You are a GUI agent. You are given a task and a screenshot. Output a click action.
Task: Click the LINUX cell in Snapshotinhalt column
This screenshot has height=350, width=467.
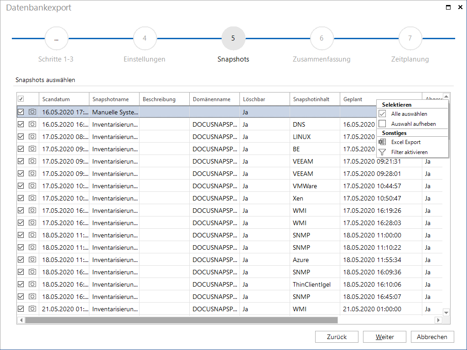[x=315, y=137]
